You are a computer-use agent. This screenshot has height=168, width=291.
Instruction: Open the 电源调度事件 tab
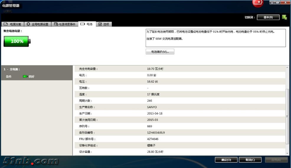(x=65, y=24)
